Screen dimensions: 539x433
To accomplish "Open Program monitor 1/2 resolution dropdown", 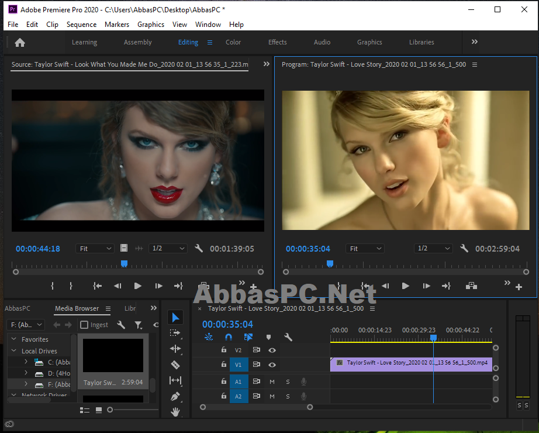I will coord(433,249).
